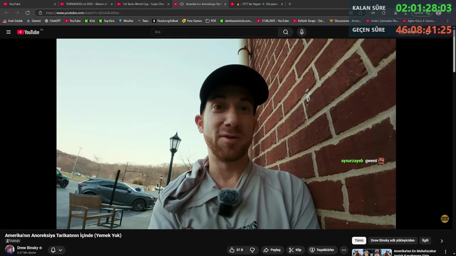Open the YouTube hamburger guide menu
Screen dimensions: 456x256
[9, 32]
